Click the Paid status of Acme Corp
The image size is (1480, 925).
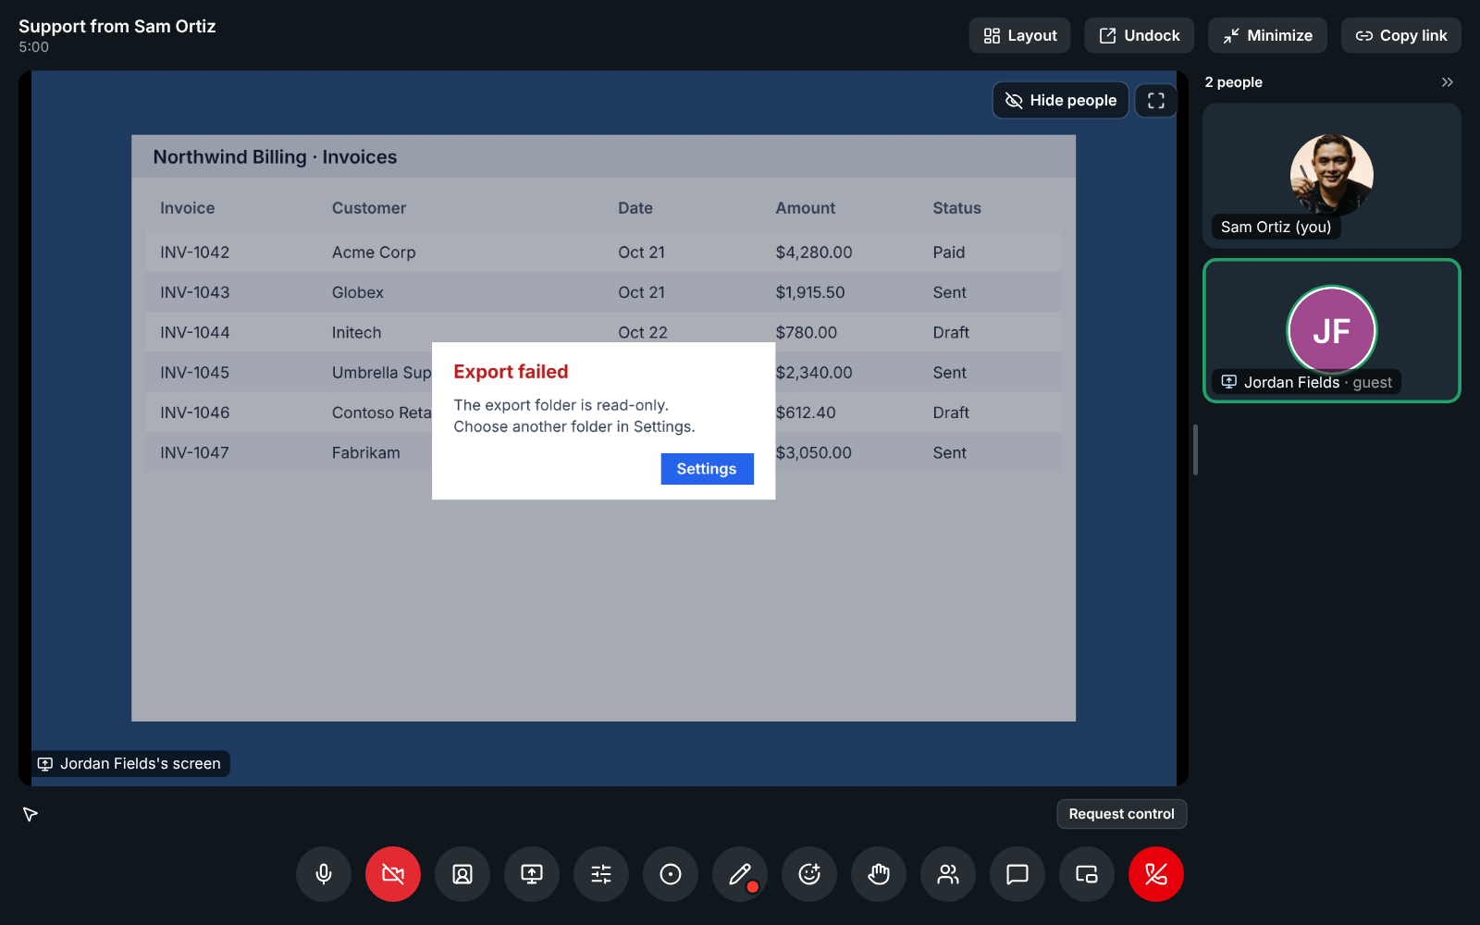[x=948, y=253]
